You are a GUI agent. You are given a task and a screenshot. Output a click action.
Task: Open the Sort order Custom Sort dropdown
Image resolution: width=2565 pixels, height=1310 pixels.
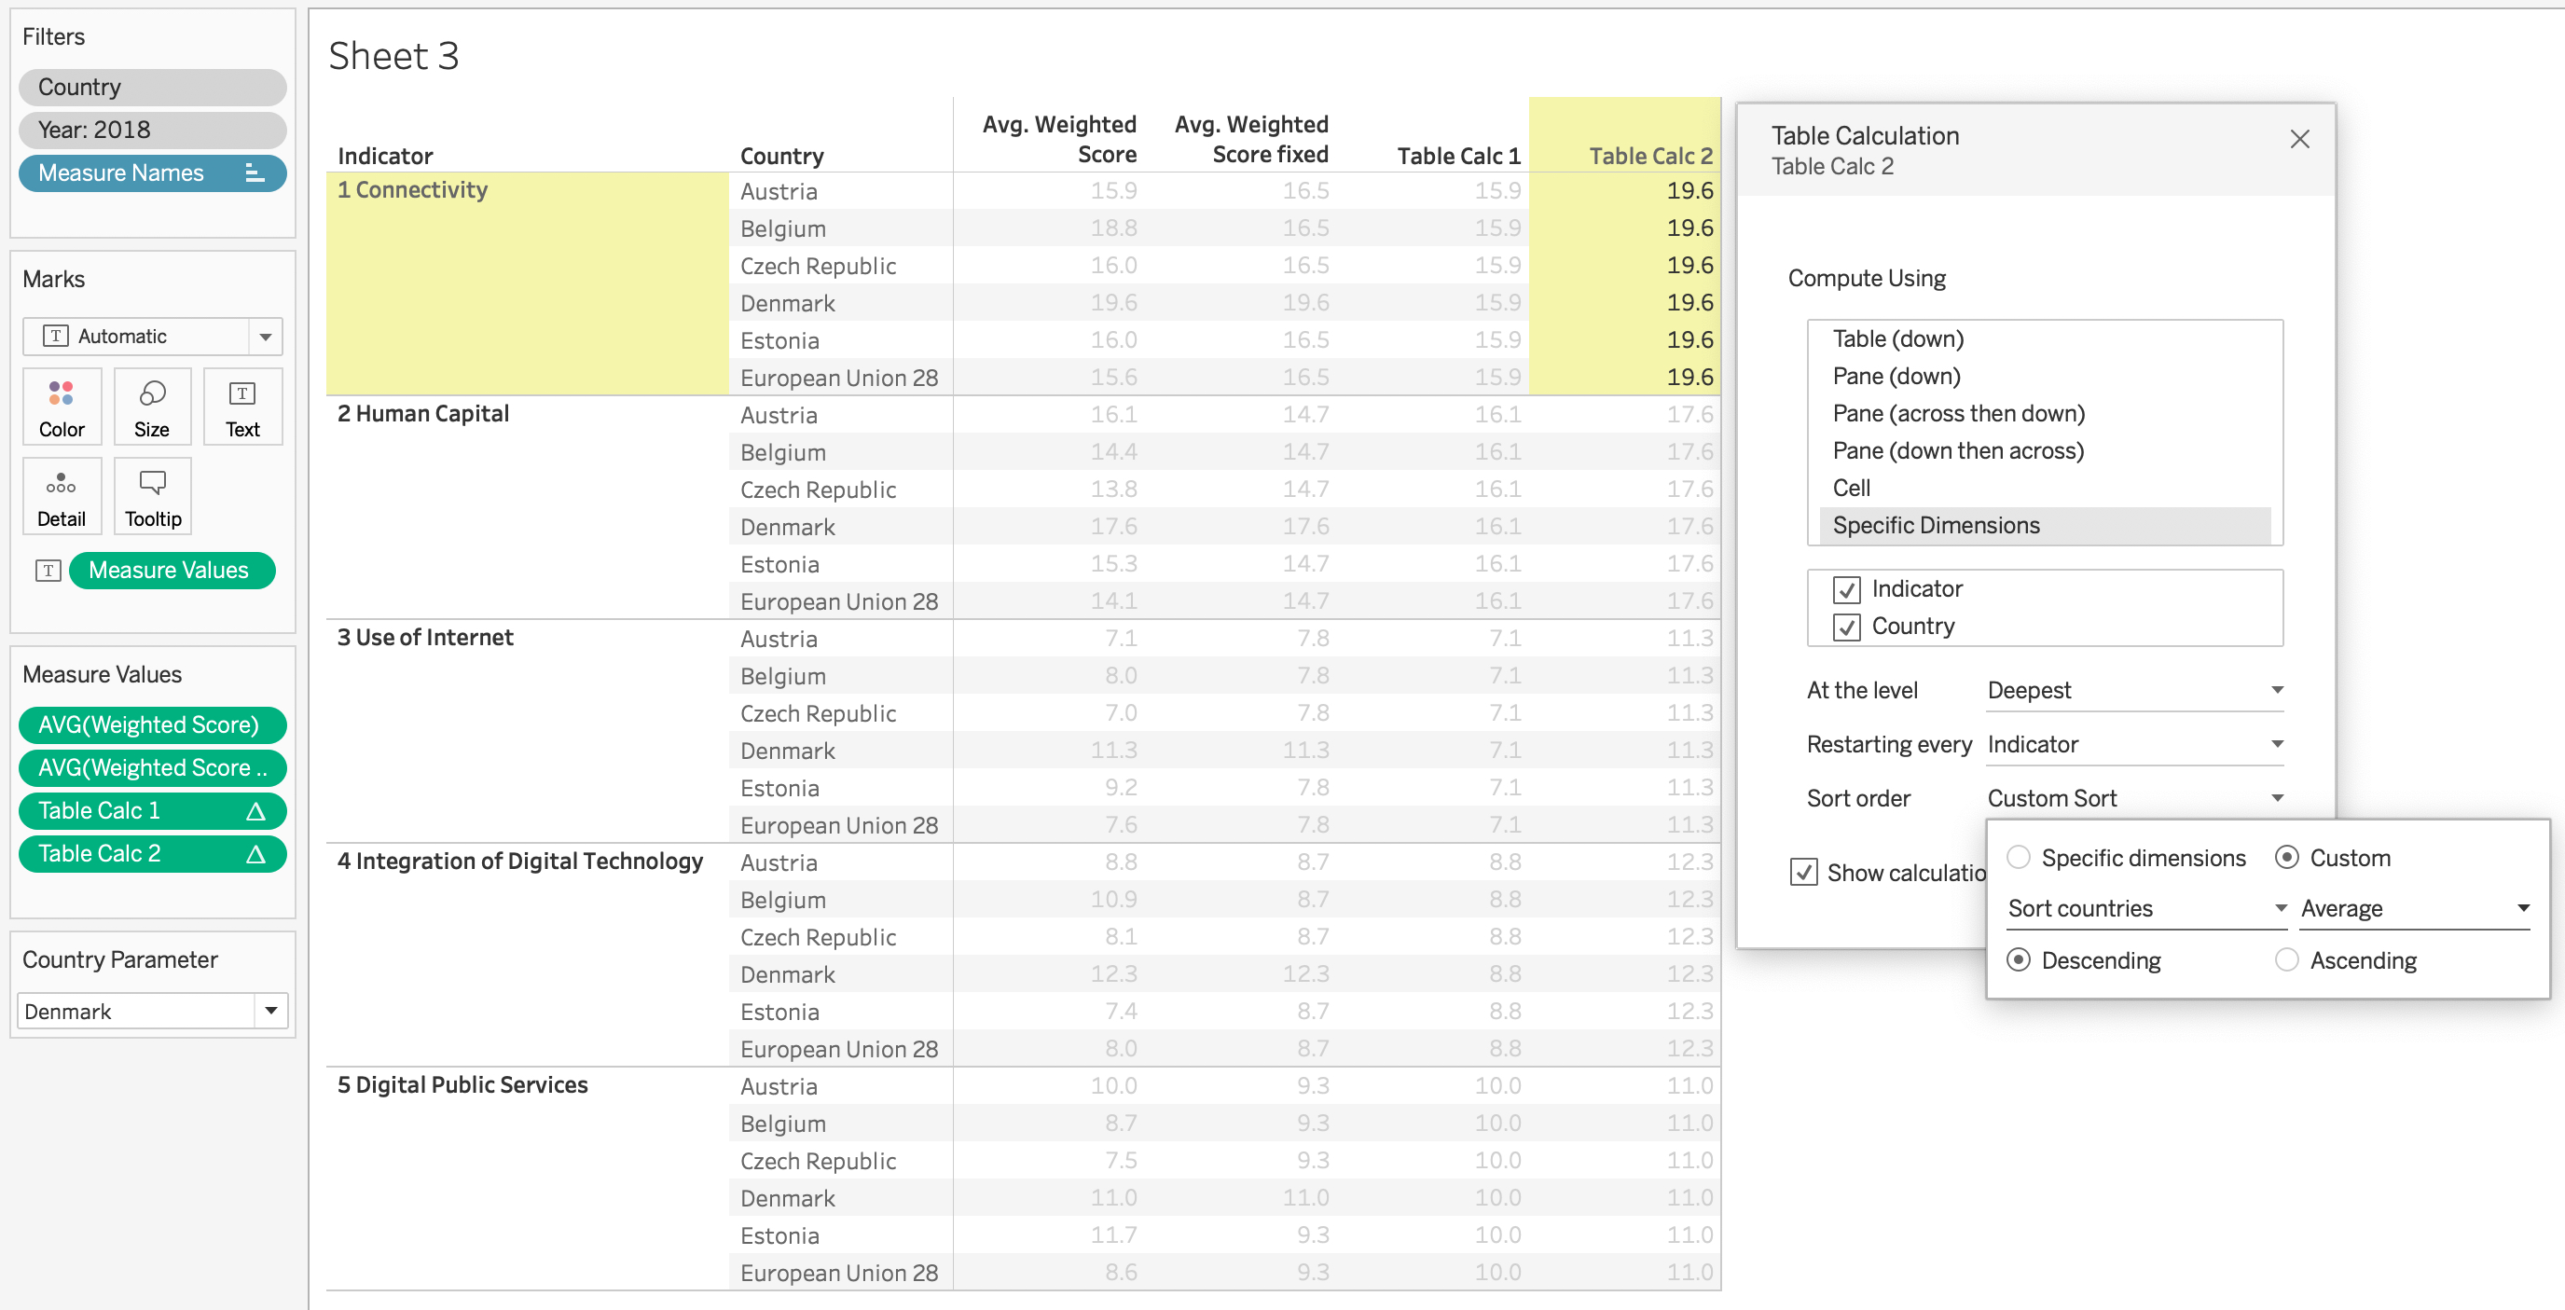click(x=2134, y=798)
